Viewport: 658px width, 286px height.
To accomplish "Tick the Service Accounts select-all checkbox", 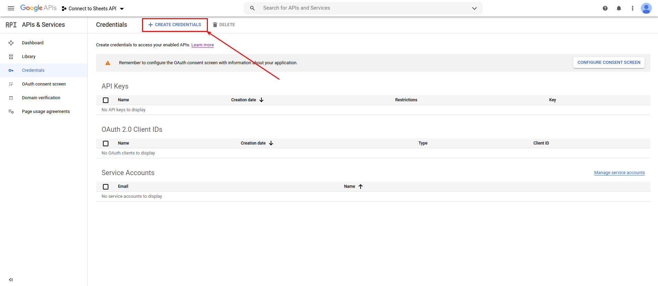I will click(x=106, y=187).
